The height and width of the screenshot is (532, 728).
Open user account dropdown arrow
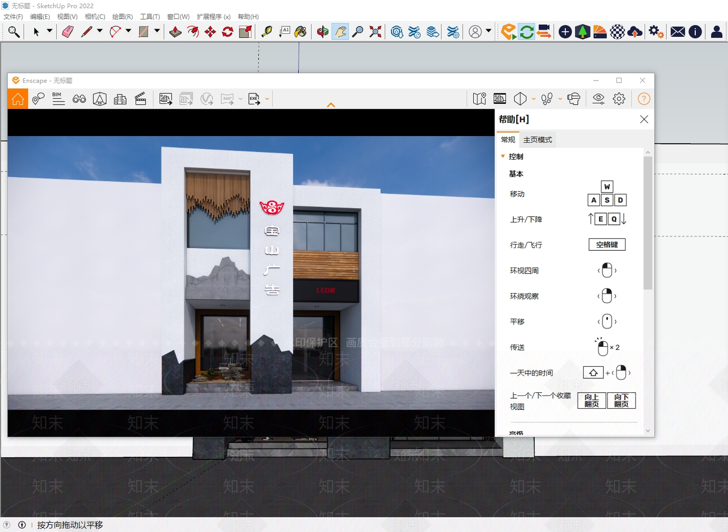(489, 31)
